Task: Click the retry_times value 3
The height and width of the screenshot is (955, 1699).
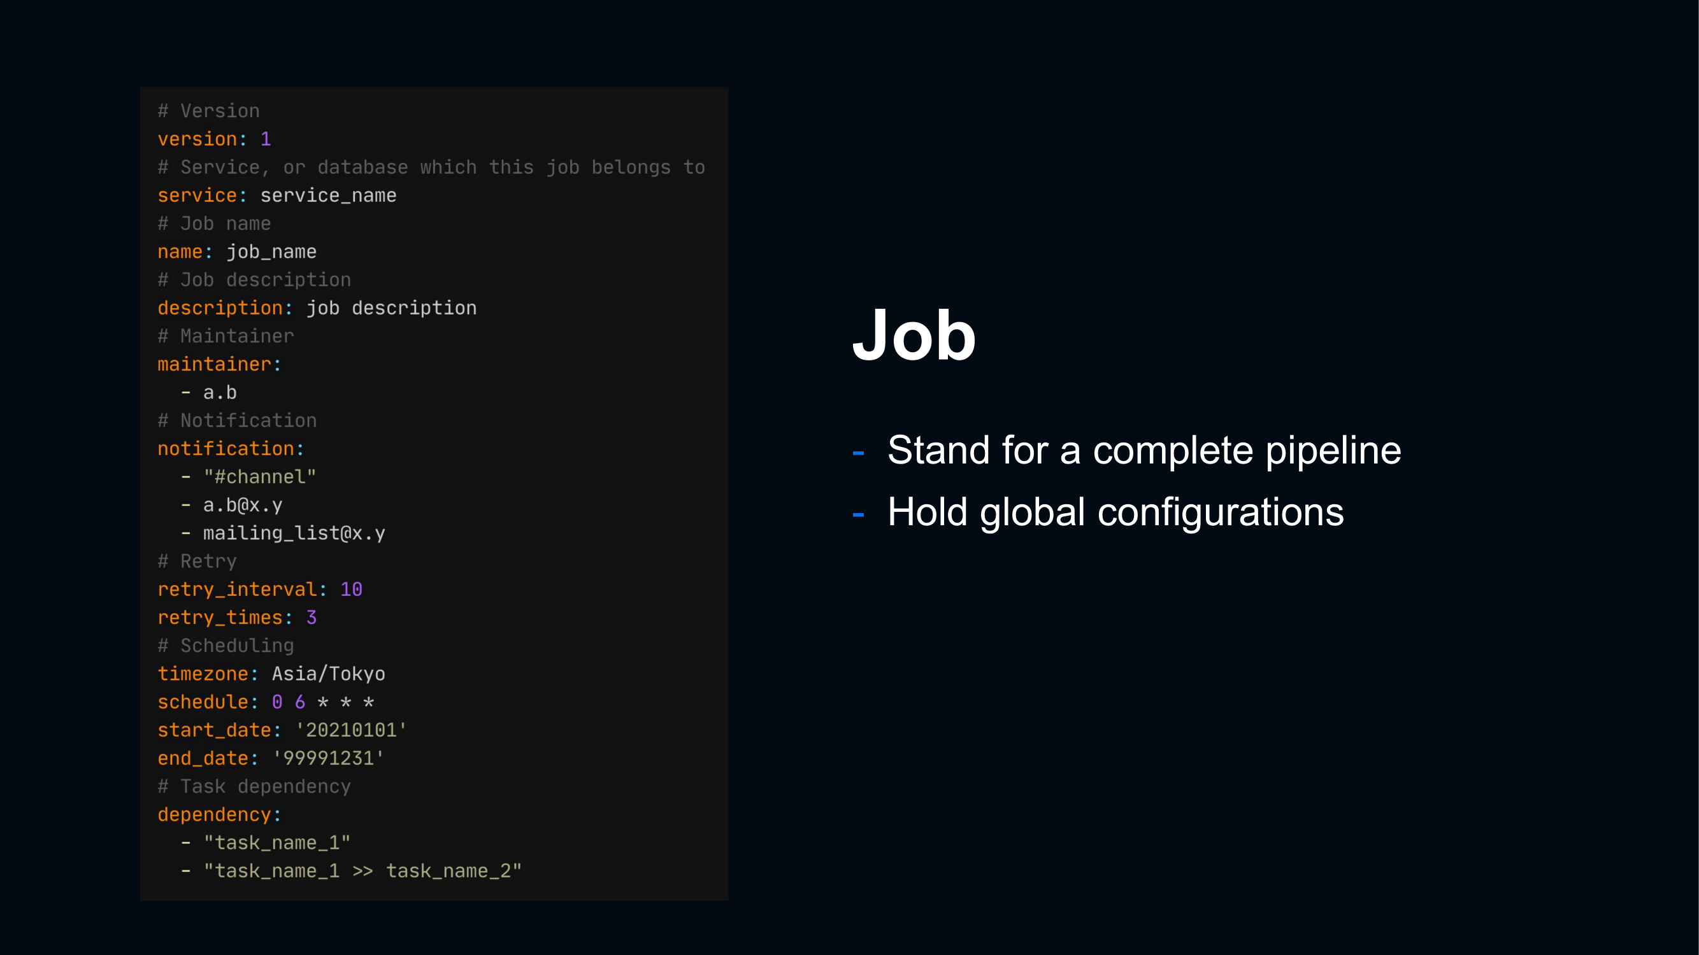Action: (312, 618)
